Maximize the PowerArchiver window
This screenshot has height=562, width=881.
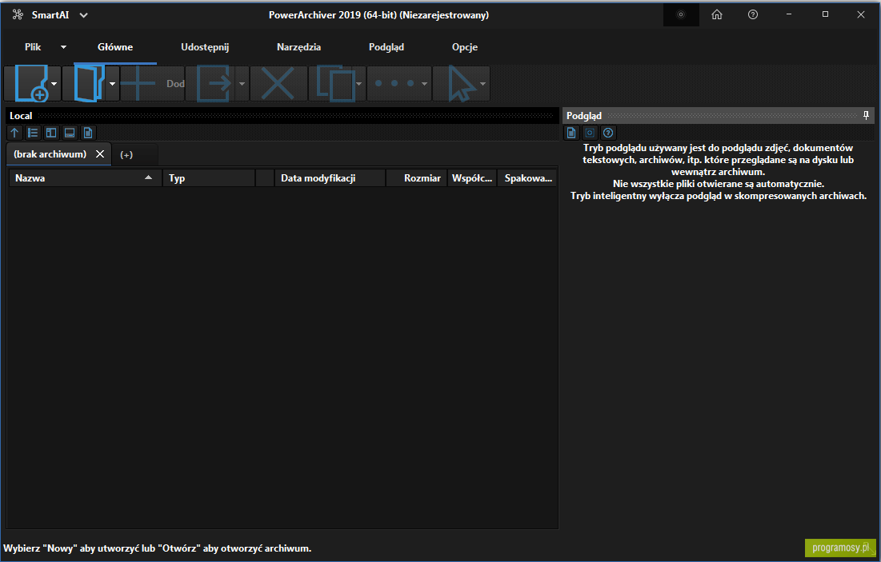[825, 14]
